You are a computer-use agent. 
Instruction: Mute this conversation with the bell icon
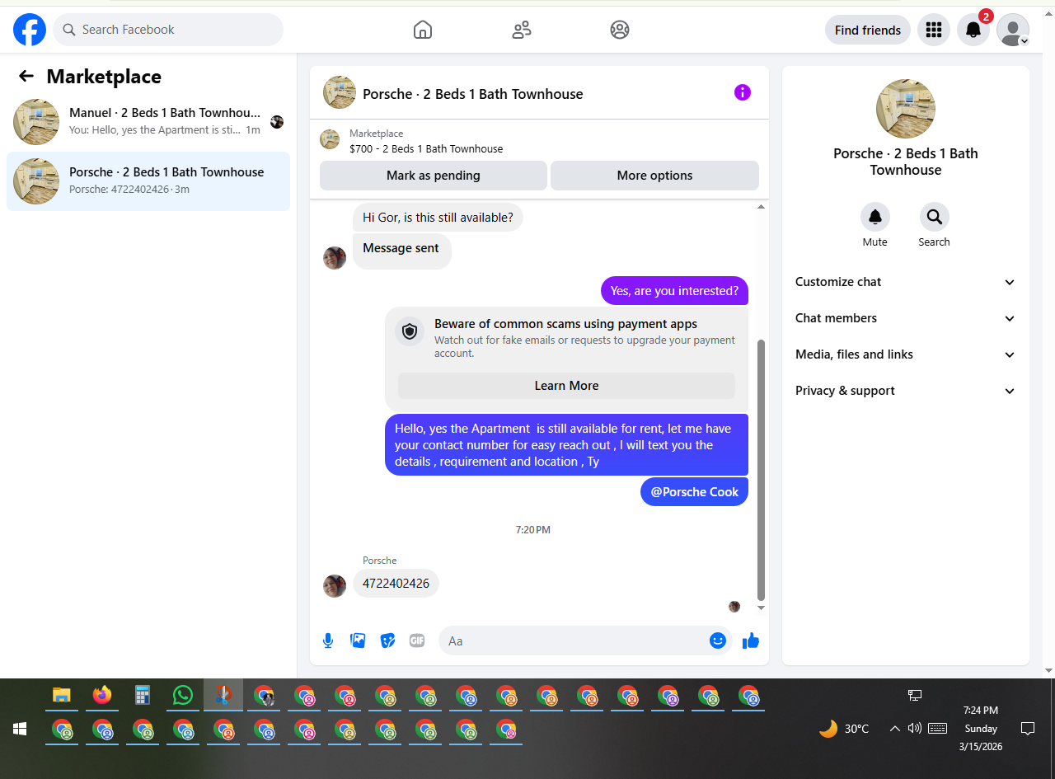point(875,217)
